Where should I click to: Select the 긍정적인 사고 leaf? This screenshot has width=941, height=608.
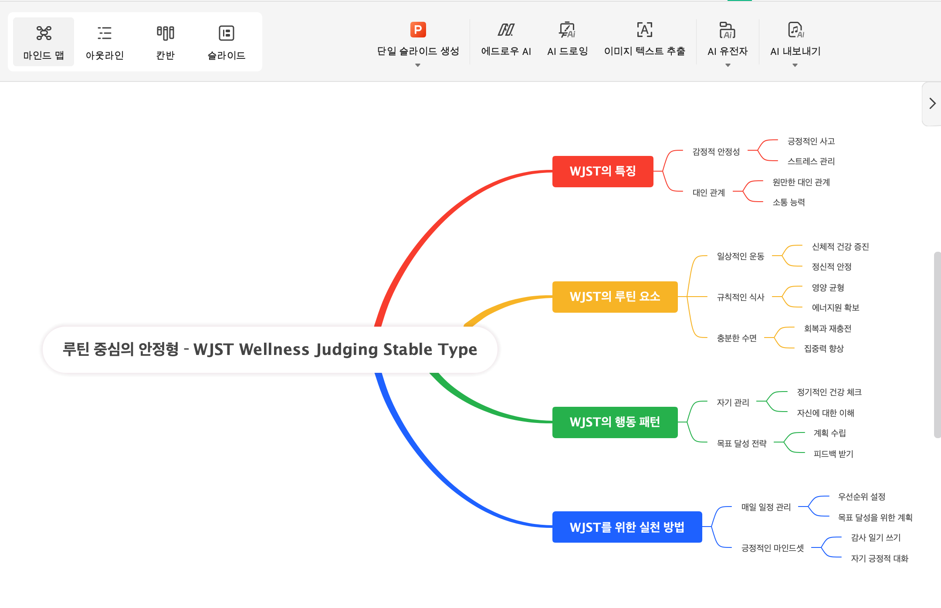(811, 141)
